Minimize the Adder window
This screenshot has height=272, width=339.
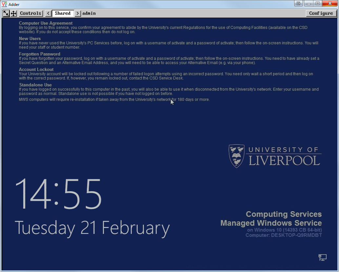[309, 3]
